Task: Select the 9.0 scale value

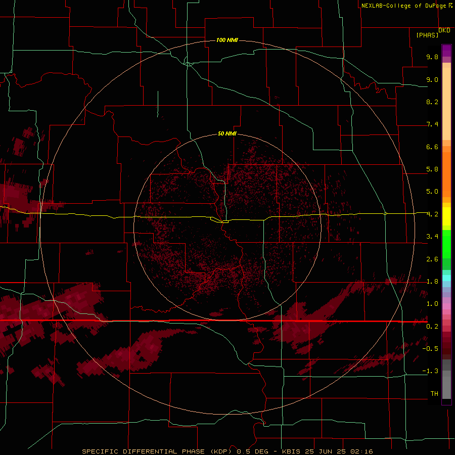Action: (432, 79)
